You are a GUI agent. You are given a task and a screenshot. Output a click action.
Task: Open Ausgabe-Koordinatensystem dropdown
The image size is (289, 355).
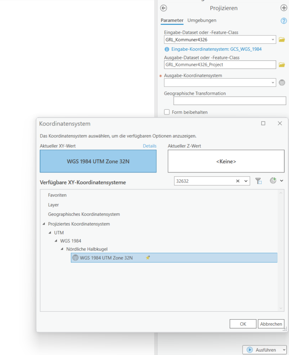pos(273,83)
